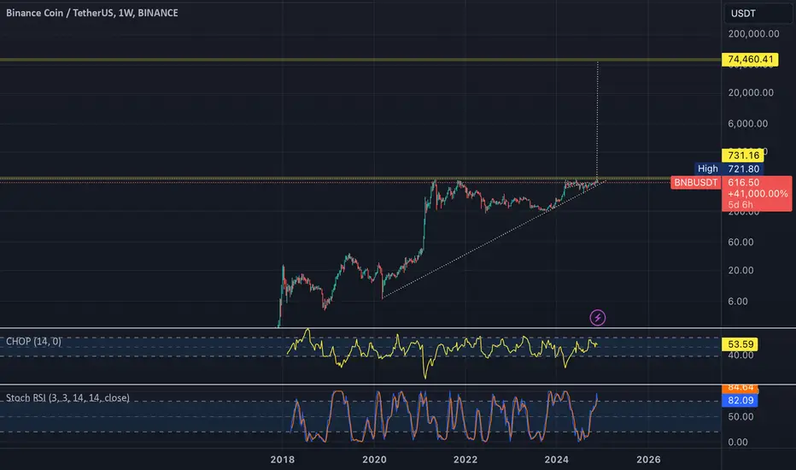The image size is (796, 470).
Task: Select the Stoch RSI indicator label
Action: [67, 398]
